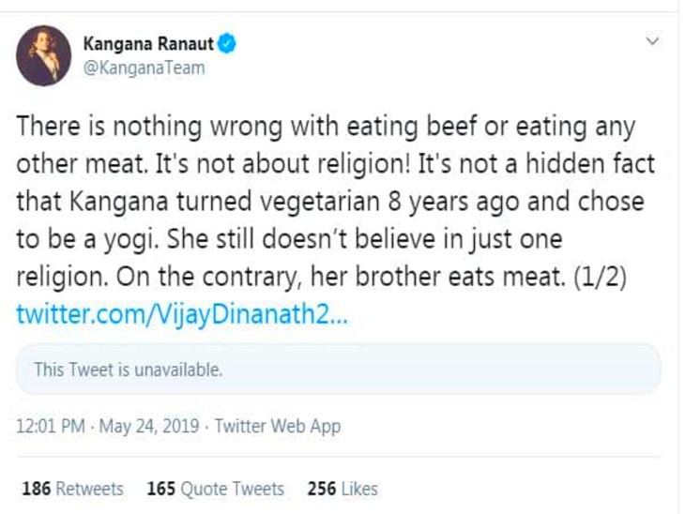
Task: Show the 256 Likes list
Action: [x=342, y=489]
